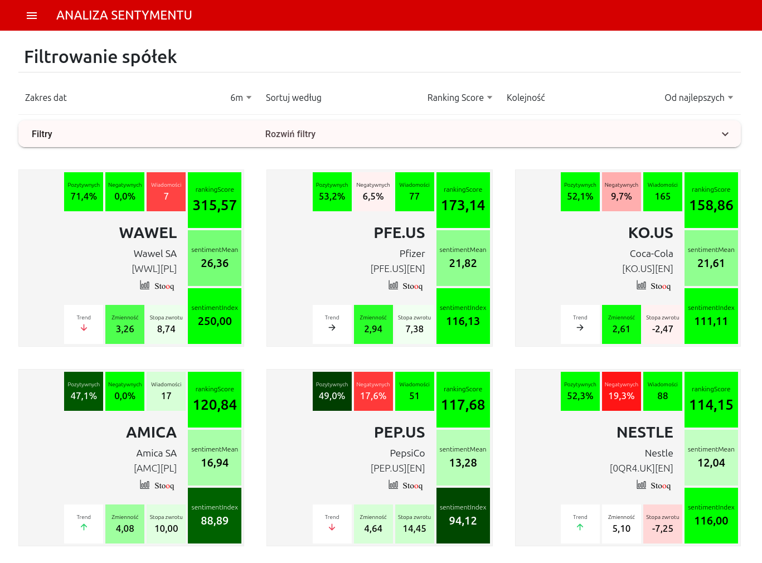Open the KO.US company title
The height and width of the screenshot is (563, 762).
pos(651,233)
